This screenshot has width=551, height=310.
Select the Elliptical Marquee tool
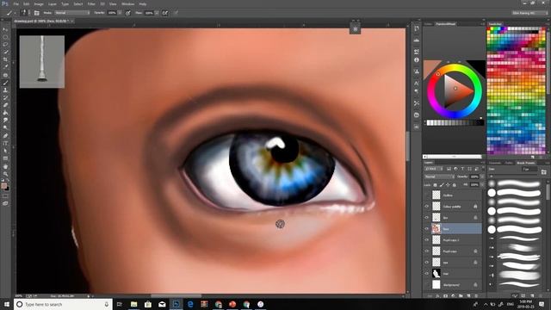pyautogui.click(x=5, y=36)
